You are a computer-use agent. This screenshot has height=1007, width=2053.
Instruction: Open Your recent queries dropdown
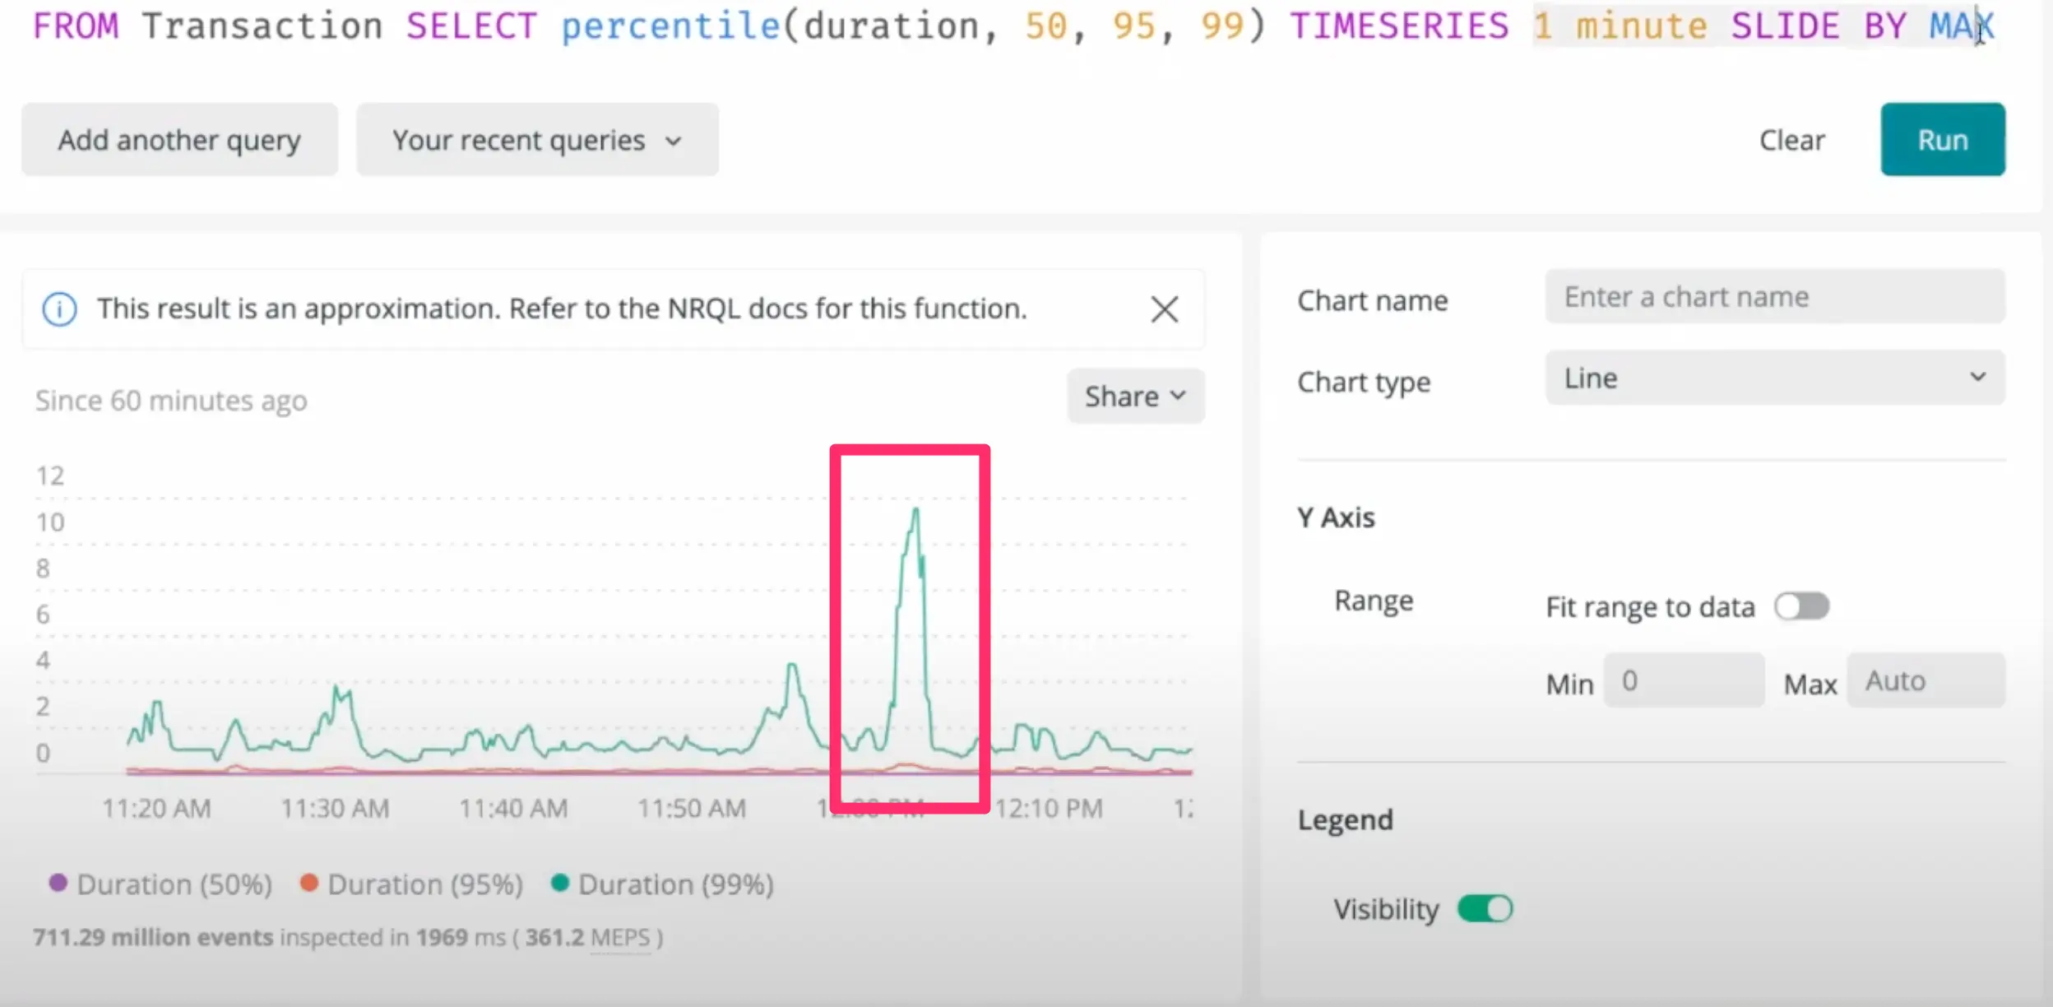(x=535, y=140)
